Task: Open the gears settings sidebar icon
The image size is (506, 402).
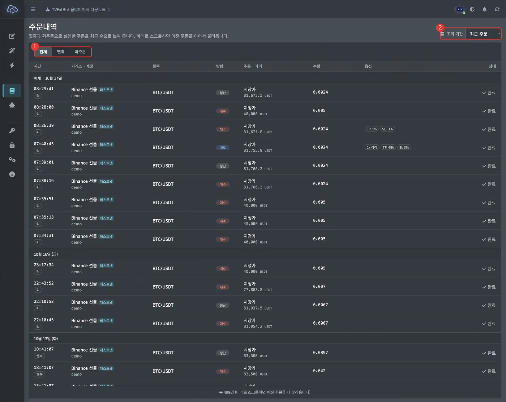Action: (12, 160)
